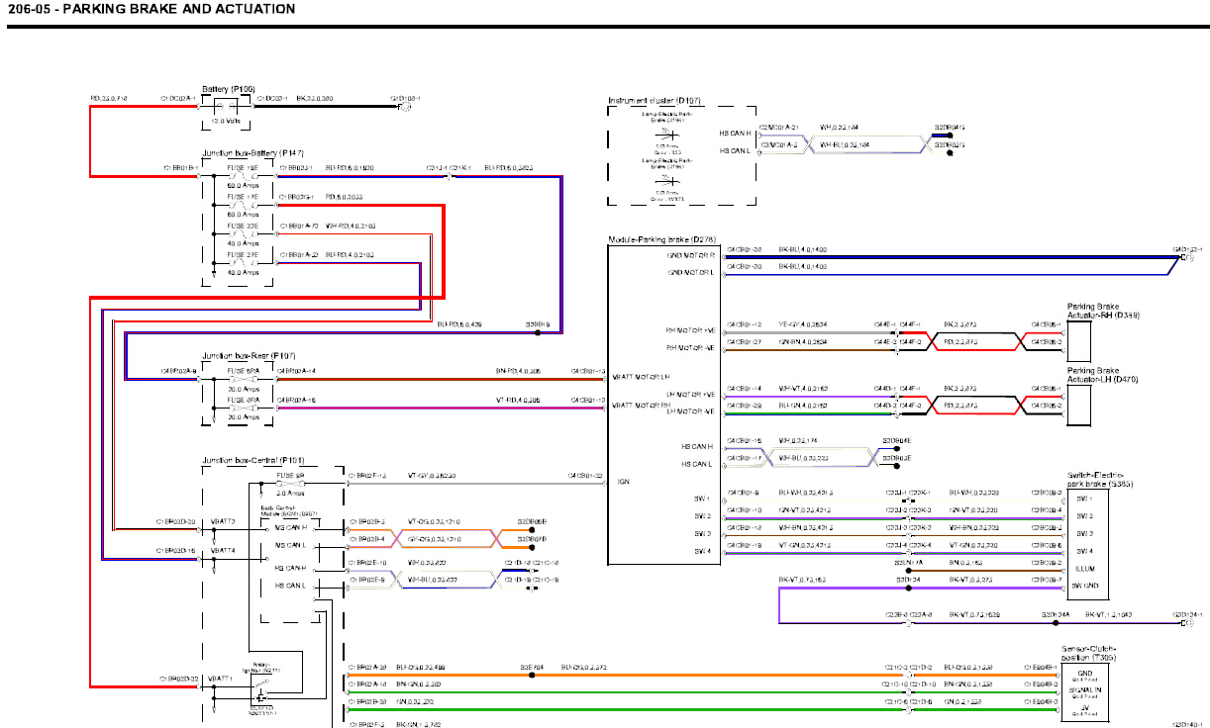Click the ground symbol right of 'BK,25.0,380' wire
1210x728 pixels.
pos(404,108)
